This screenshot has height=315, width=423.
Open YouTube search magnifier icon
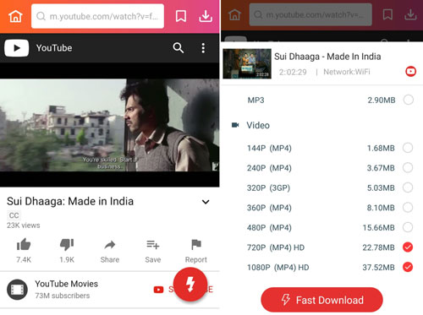[x=179, y=48]
